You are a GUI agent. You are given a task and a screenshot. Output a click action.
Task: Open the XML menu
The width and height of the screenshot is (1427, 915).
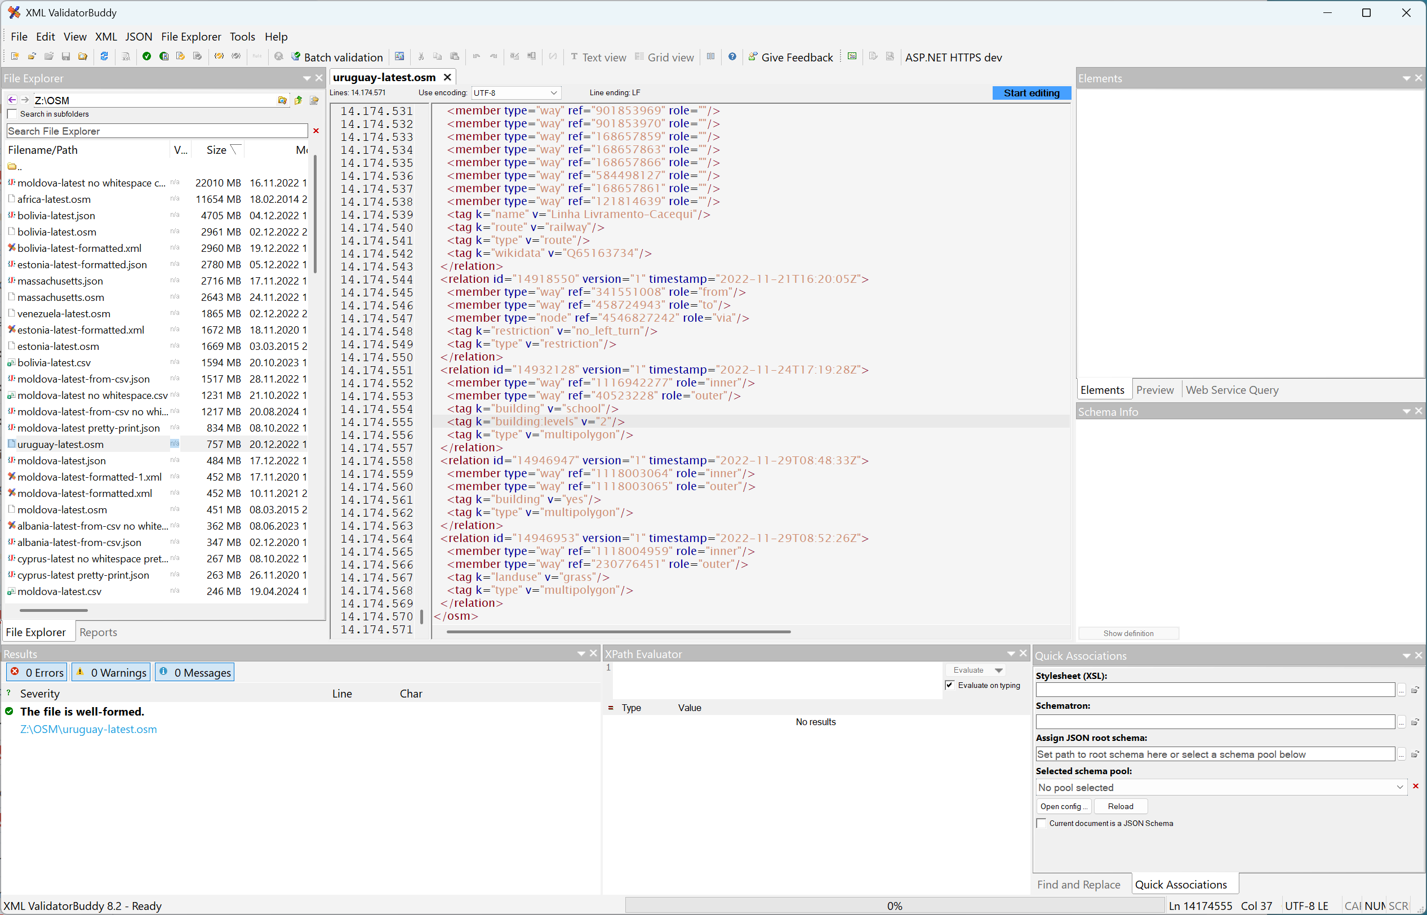click(106, 37)
